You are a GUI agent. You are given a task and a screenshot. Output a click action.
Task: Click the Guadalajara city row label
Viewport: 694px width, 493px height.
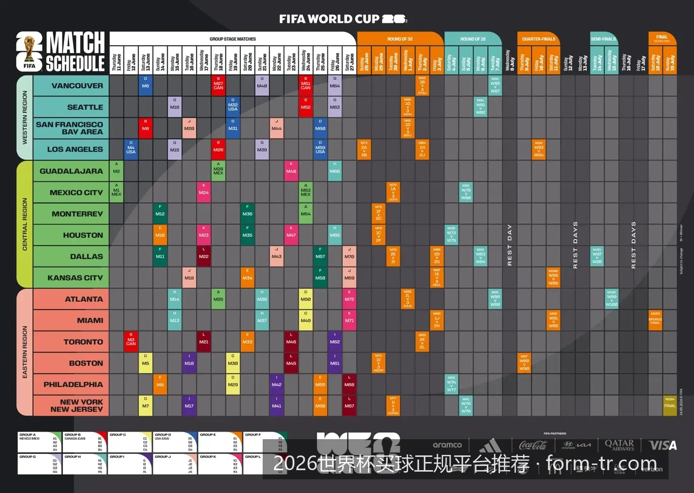[71, 171]
